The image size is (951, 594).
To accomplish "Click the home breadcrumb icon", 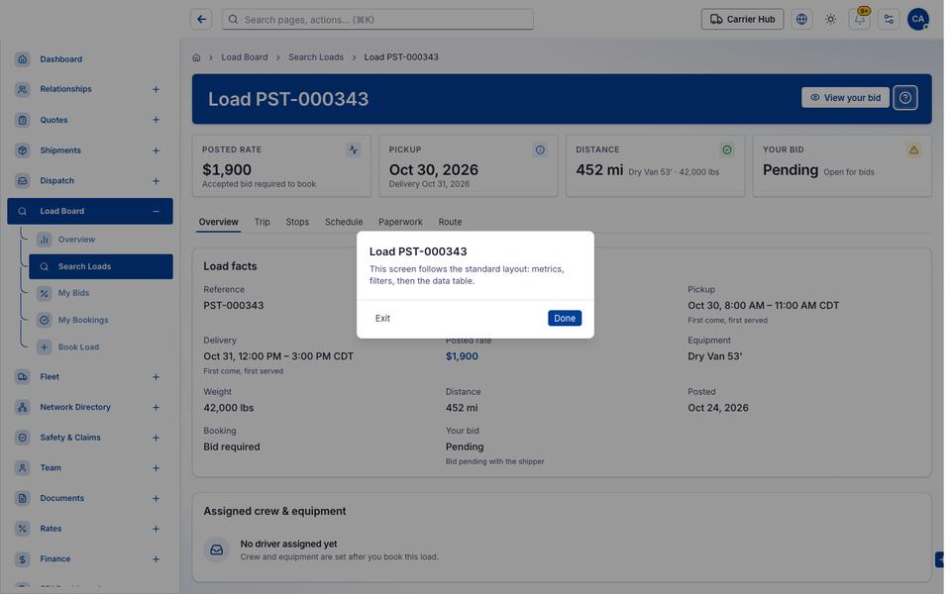I will click(196, 57).
